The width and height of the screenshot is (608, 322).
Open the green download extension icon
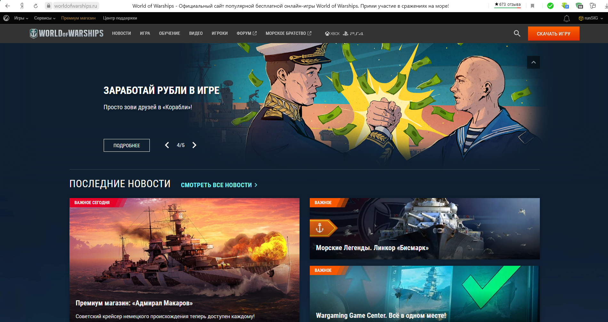click(565, 6)
